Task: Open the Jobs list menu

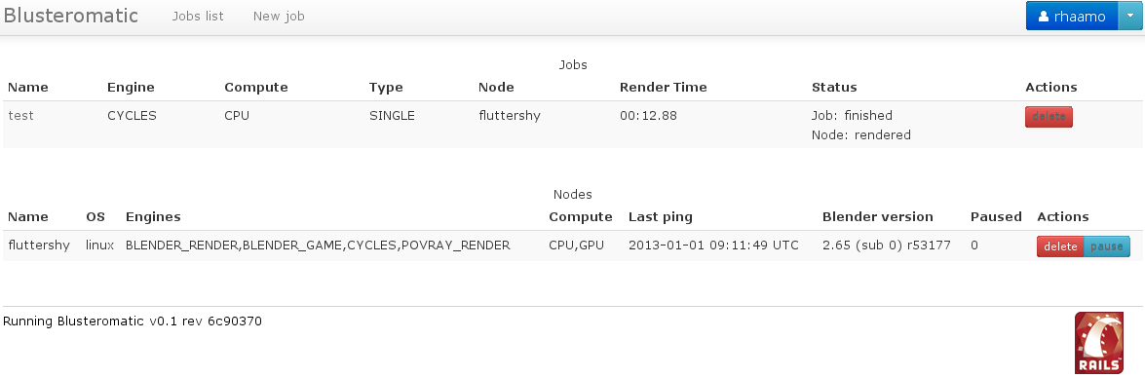Action: (x=198, y=16)
